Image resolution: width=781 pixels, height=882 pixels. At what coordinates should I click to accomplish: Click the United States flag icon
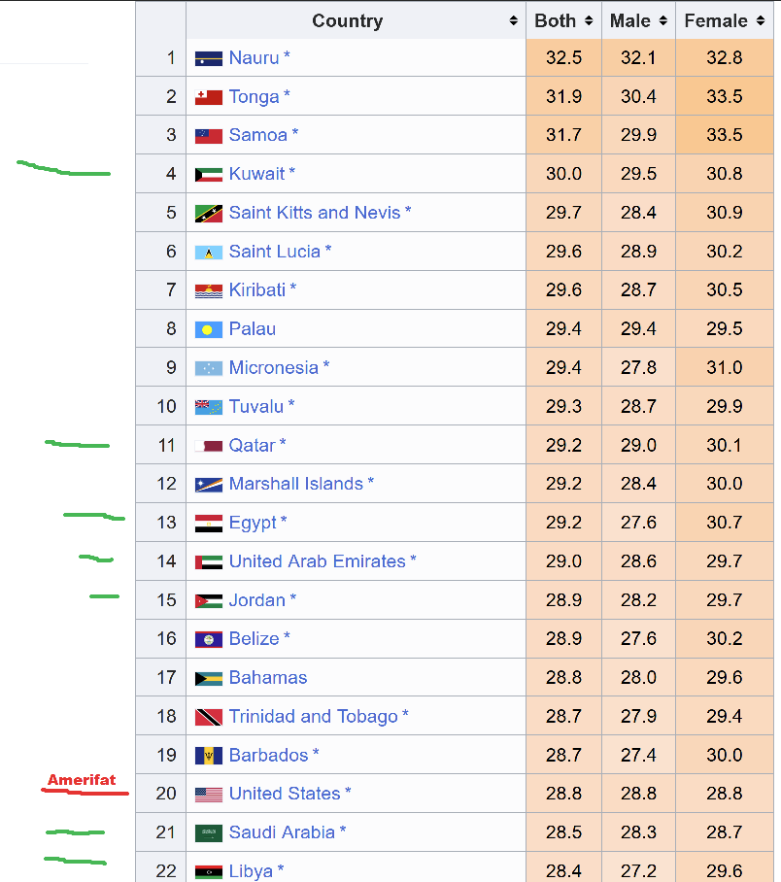click(x=208, y=795)
